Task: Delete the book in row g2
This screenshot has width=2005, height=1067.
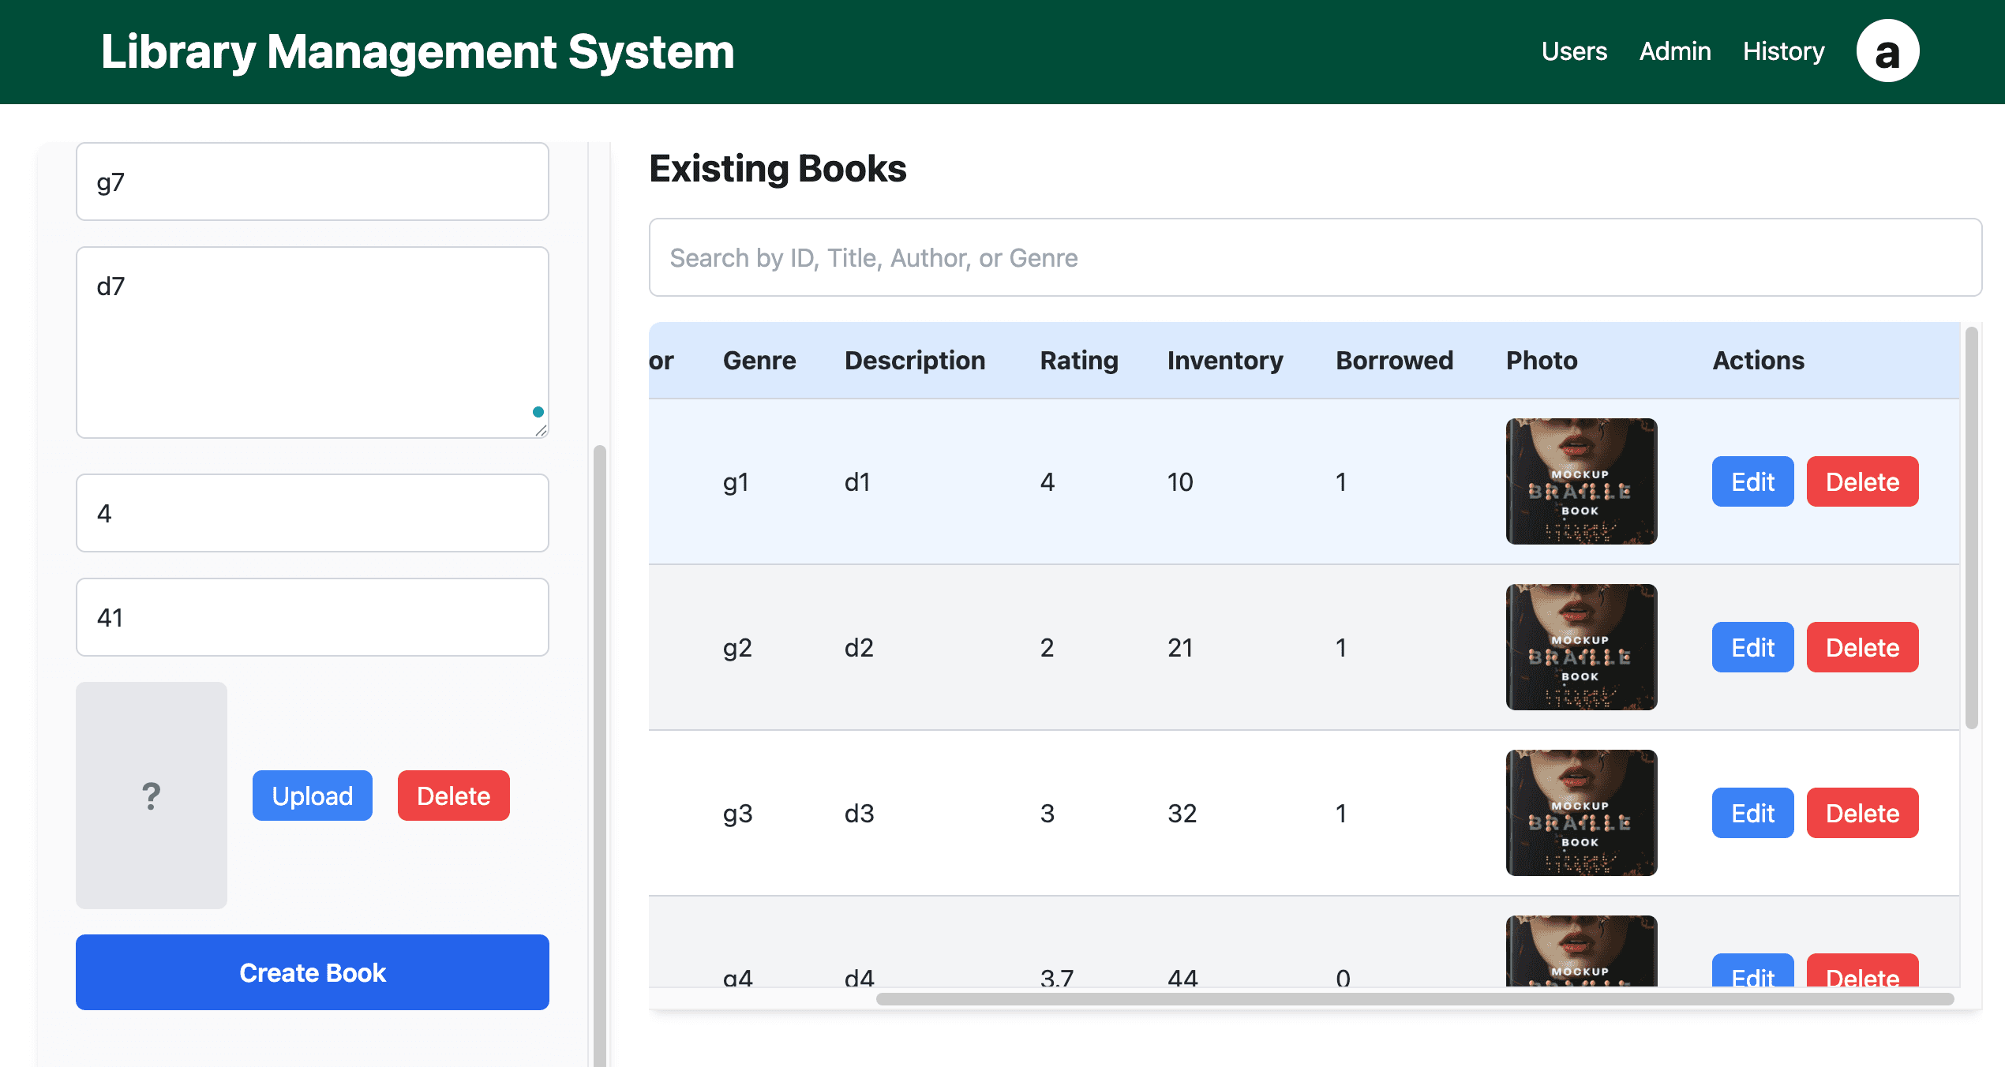Action: click(x=1862, y=646)
